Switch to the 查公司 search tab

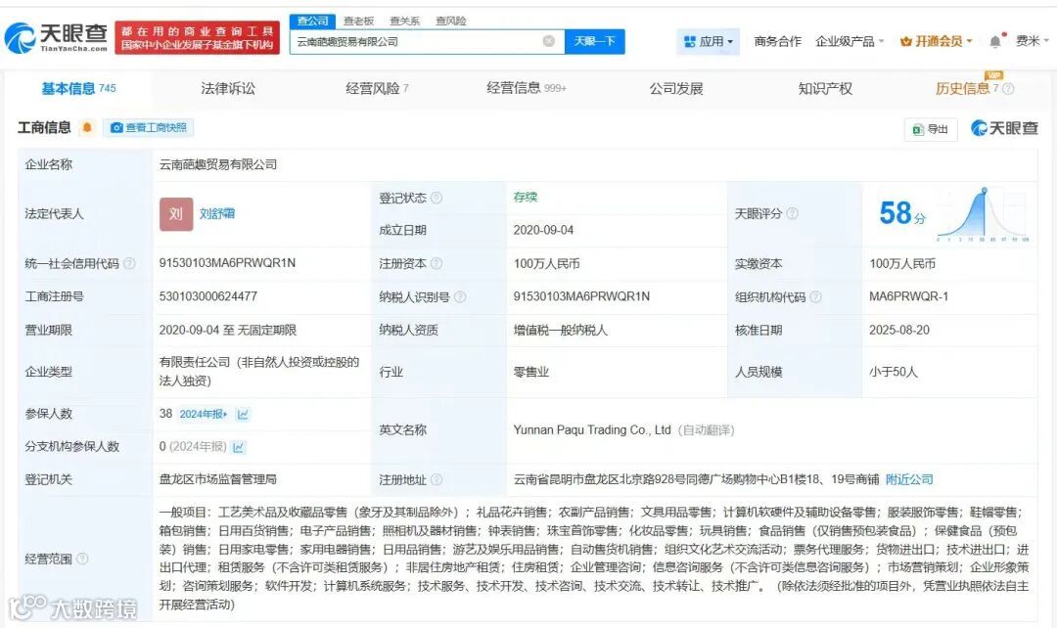pos(313,21)
